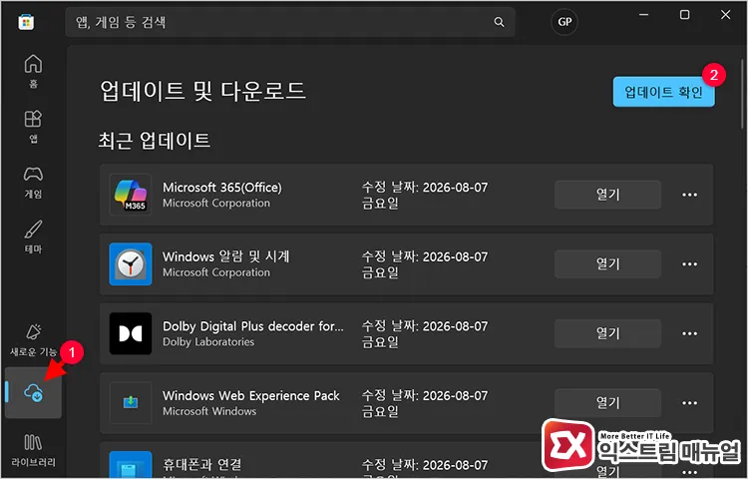Click the Microsoft 365 app icon

(131, 195)
